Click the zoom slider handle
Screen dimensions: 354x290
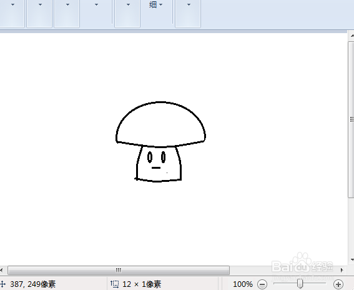(300, 284)
